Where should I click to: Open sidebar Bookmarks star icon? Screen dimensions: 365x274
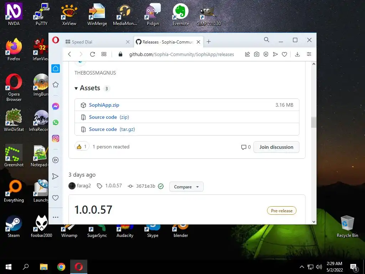[55, 85]
